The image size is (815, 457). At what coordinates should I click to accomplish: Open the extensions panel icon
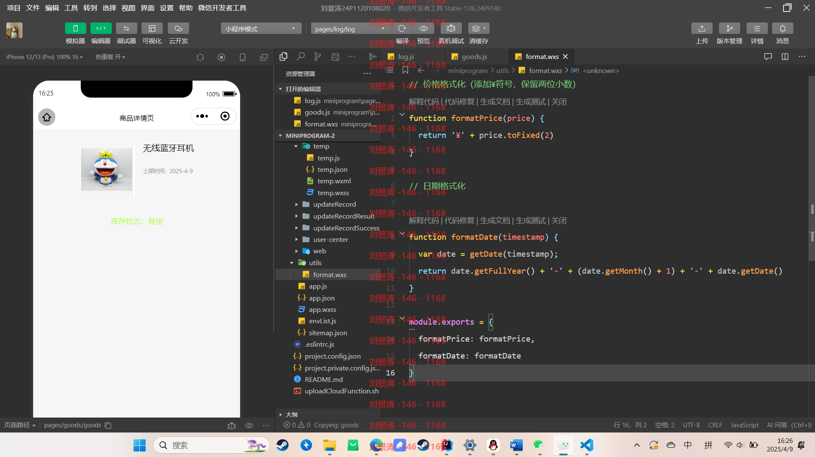click(x=335, y=56)
